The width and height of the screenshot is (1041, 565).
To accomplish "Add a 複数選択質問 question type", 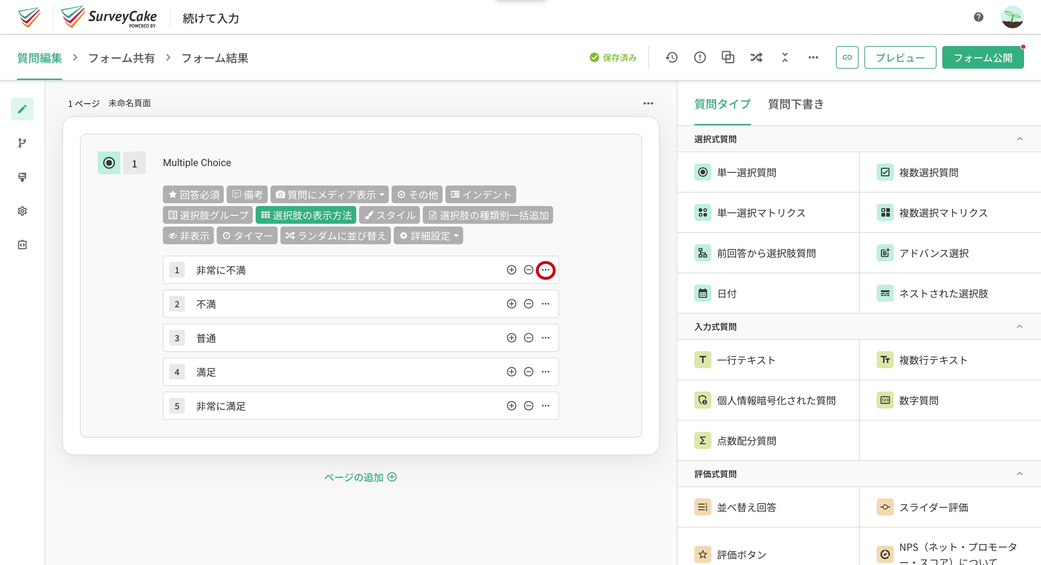I will point(950,172).
